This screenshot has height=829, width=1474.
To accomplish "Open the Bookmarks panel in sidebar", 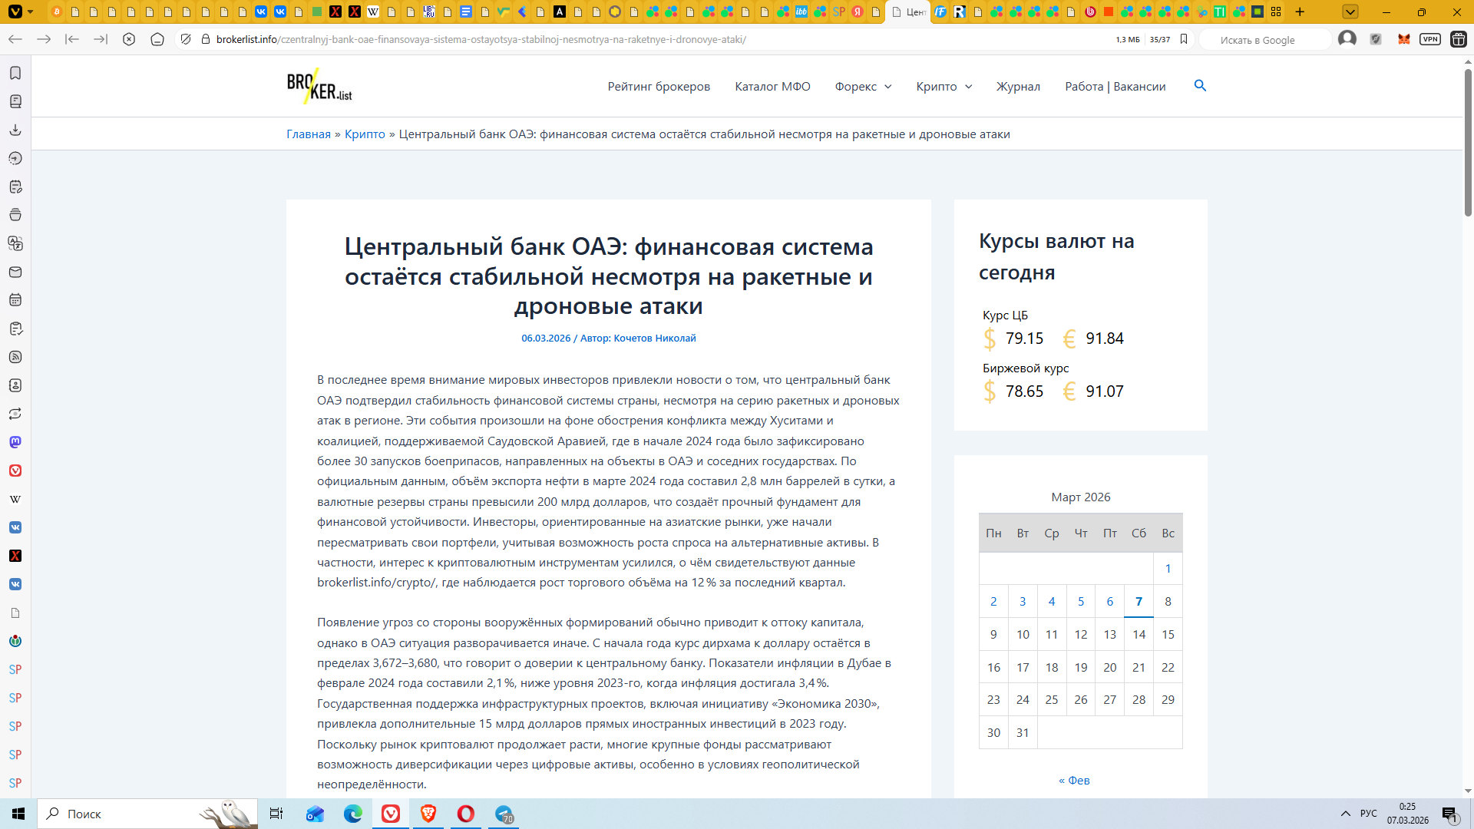I will 15,73.
